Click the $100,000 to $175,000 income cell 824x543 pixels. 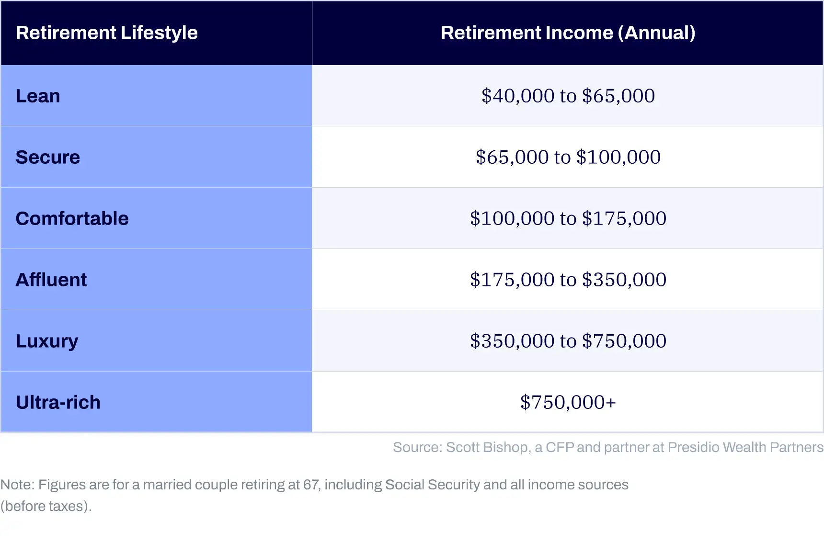tap(568, 218)
